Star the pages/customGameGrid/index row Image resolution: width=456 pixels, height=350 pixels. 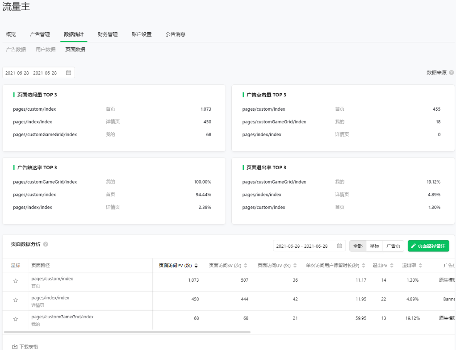(16, 319)
